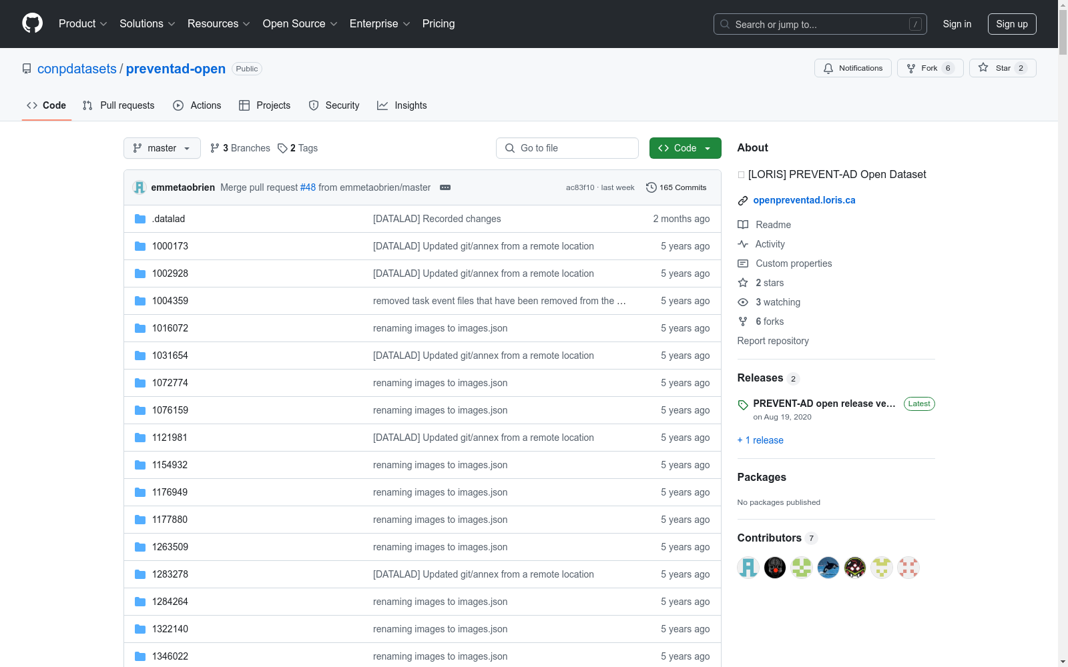Open Releases heading link
The height and width of the screenshot is (667, 1068).
point(760,378)
